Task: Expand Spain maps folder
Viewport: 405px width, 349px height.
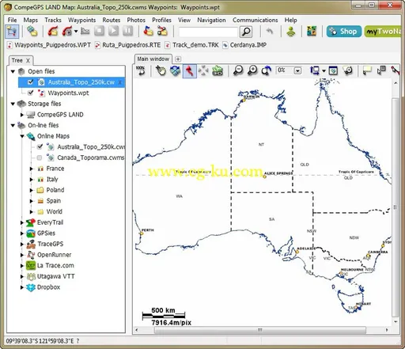Action: tap(32, 201)
